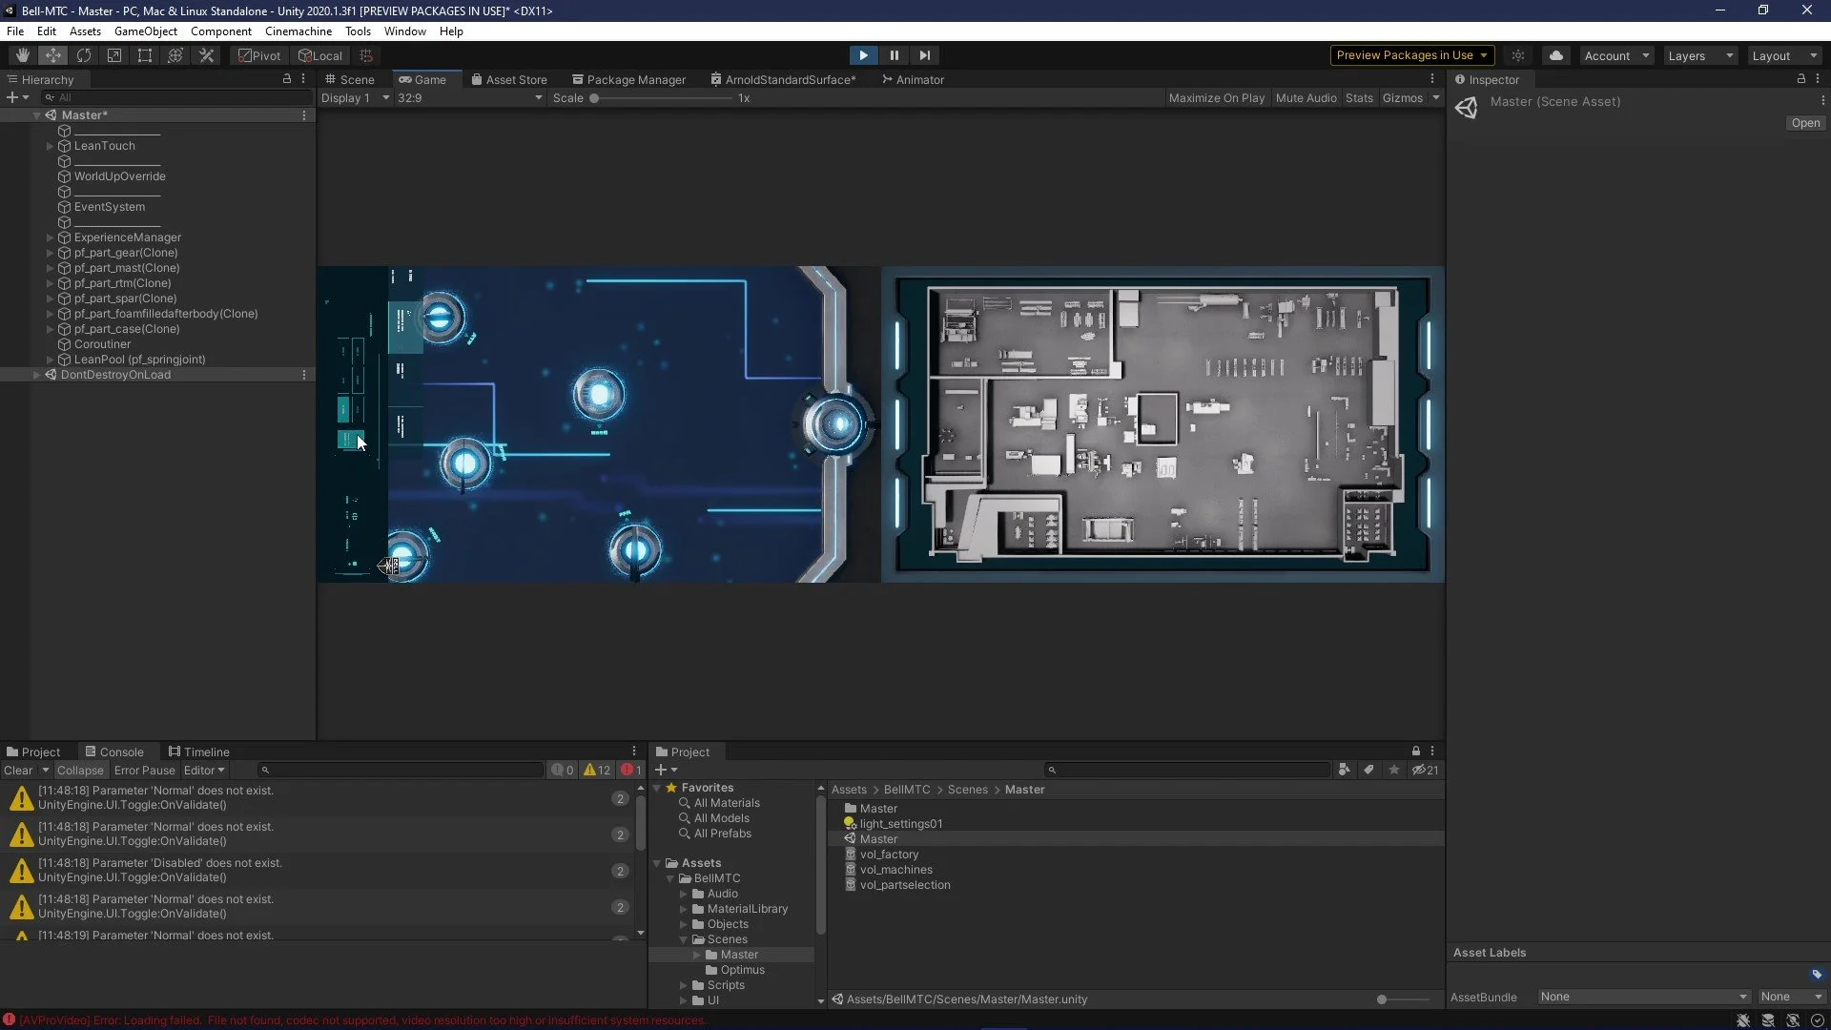The width and height of the screenshot is (1831, 1030).
Task: Select vol_factory asset in Project
Action: pos(889,855)
